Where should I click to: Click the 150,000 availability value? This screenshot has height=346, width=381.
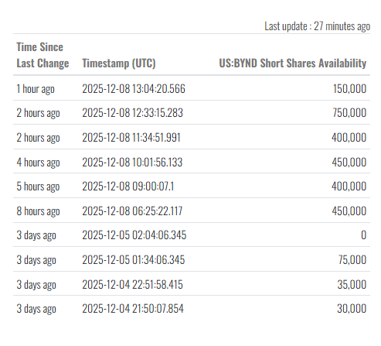349,89
